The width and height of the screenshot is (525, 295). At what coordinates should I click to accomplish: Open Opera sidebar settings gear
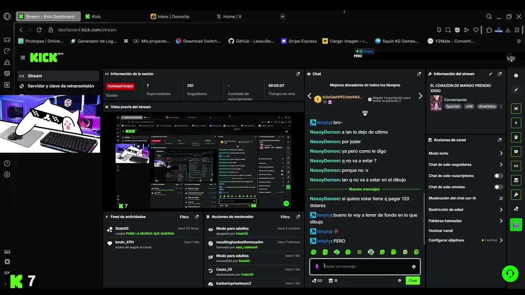[x=7, y=175]
